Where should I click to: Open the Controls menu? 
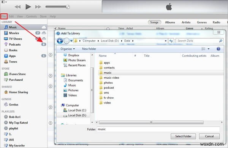31,16
